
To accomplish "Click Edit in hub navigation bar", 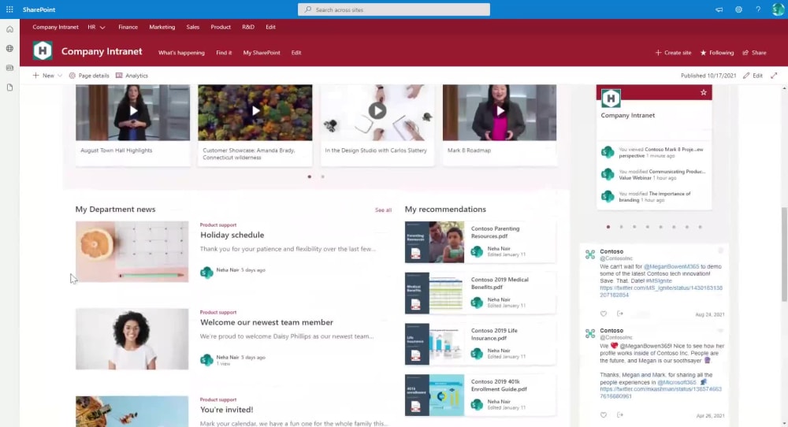I will pos(270,27).
